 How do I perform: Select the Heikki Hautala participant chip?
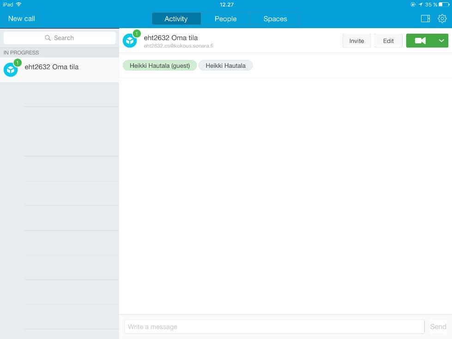tap(225, 65)
